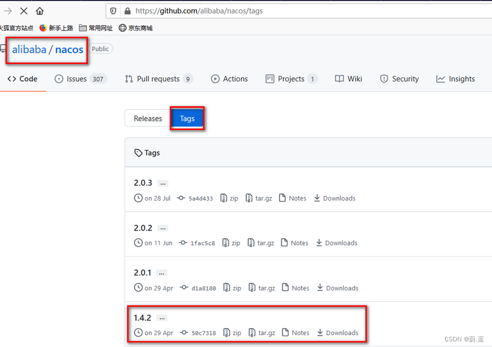492x347 pixels.
Task: Select the blue Tags button
Action: [187, 118]
